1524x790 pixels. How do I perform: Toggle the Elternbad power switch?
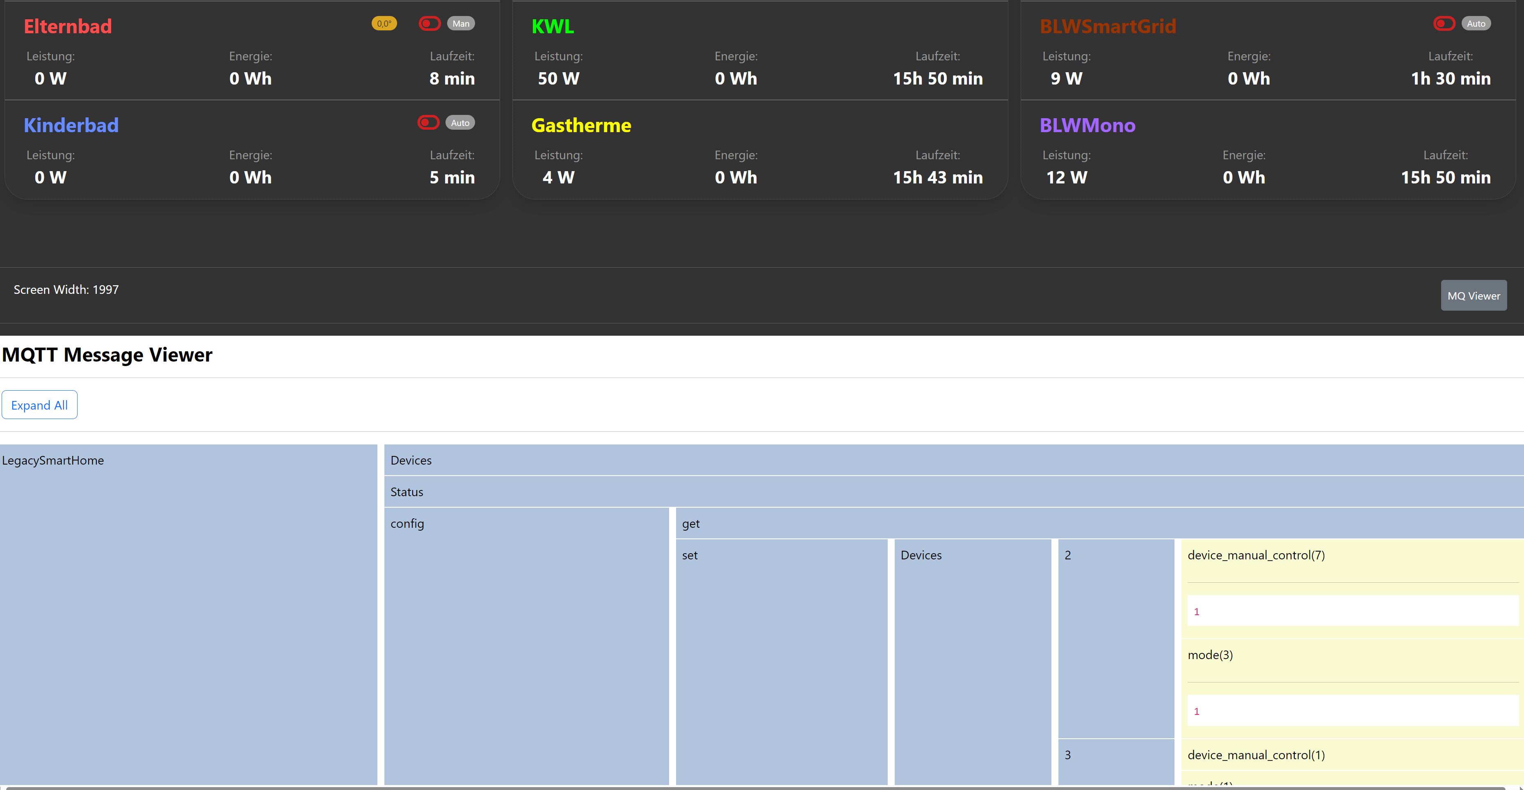coord(430,24)
